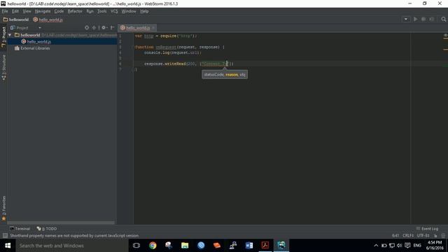Click line 1 require statement in editor
448x252 pixels.
pos(166,36)
